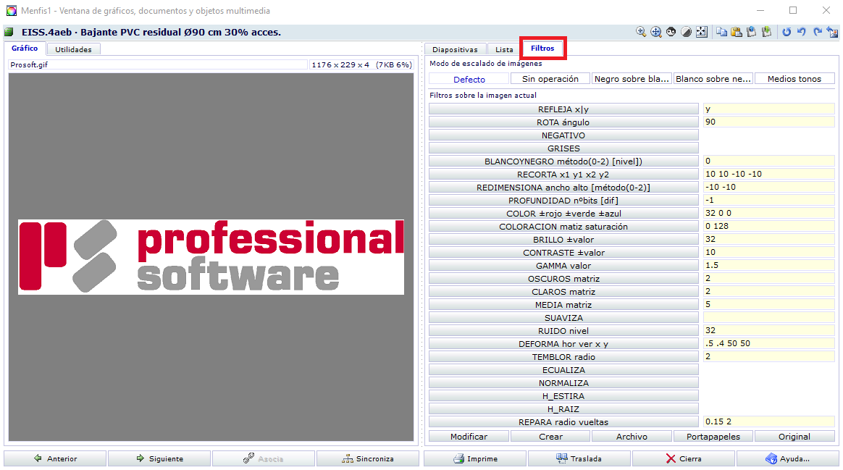Apply the GAMMA valor filter
Viewport: 843px width, 470px height.
[563, 266]
